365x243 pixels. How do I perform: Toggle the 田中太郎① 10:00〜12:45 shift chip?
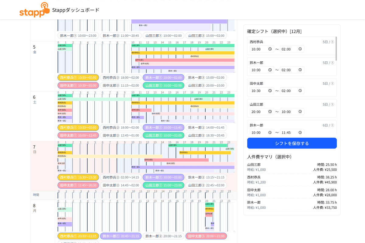(x=78, y=135)
